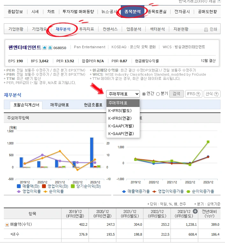
Task: Click the printer icon next to 인쇄
Action: click(x=206, y=29)
